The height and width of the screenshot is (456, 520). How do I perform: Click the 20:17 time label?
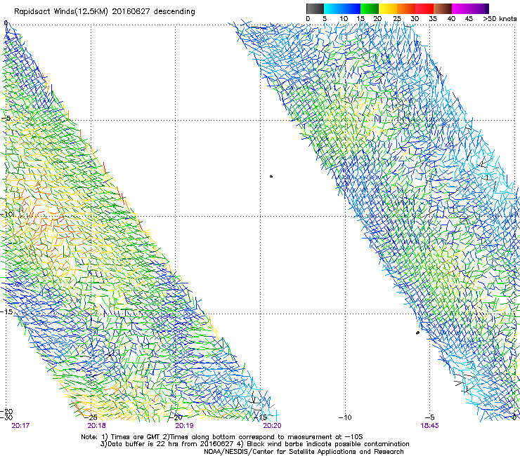click(20, 426)
